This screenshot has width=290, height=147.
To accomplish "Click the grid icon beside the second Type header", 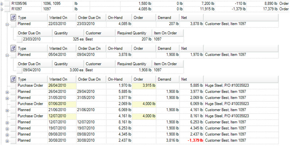I will pos(13,48).
